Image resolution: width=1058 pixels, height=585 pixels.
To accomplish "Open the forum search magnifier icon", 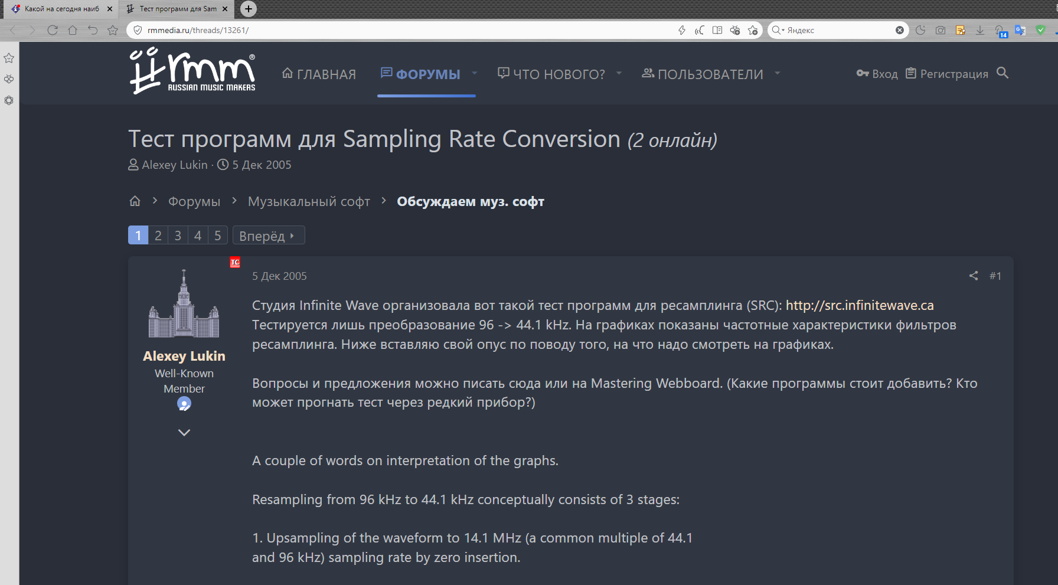I will coord(1003,73).
